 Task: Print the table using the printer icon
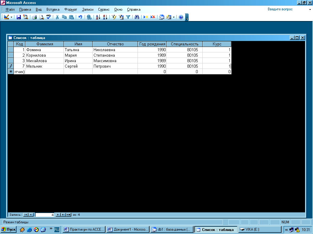pyautogui.click(x=34, y=17)
